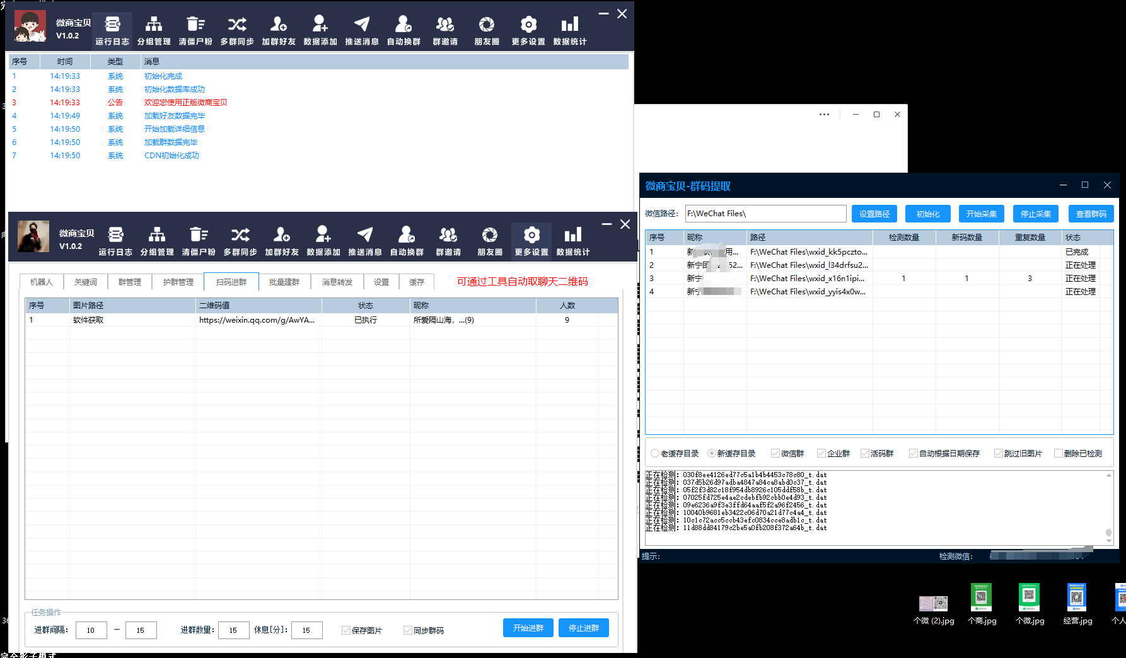Viewport: 1126px width, 658px height.
Task: Switch to 缓存 tab
Action: pyautogui.click(x=417, y=282)
